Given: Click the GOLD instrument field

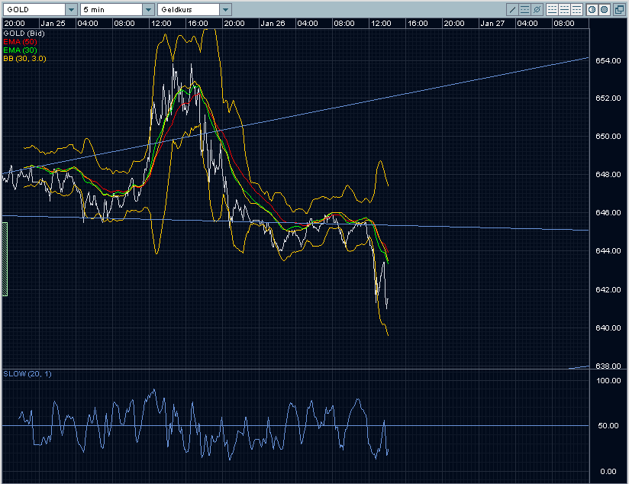Looking at the screenshot, I should (34, 10).
